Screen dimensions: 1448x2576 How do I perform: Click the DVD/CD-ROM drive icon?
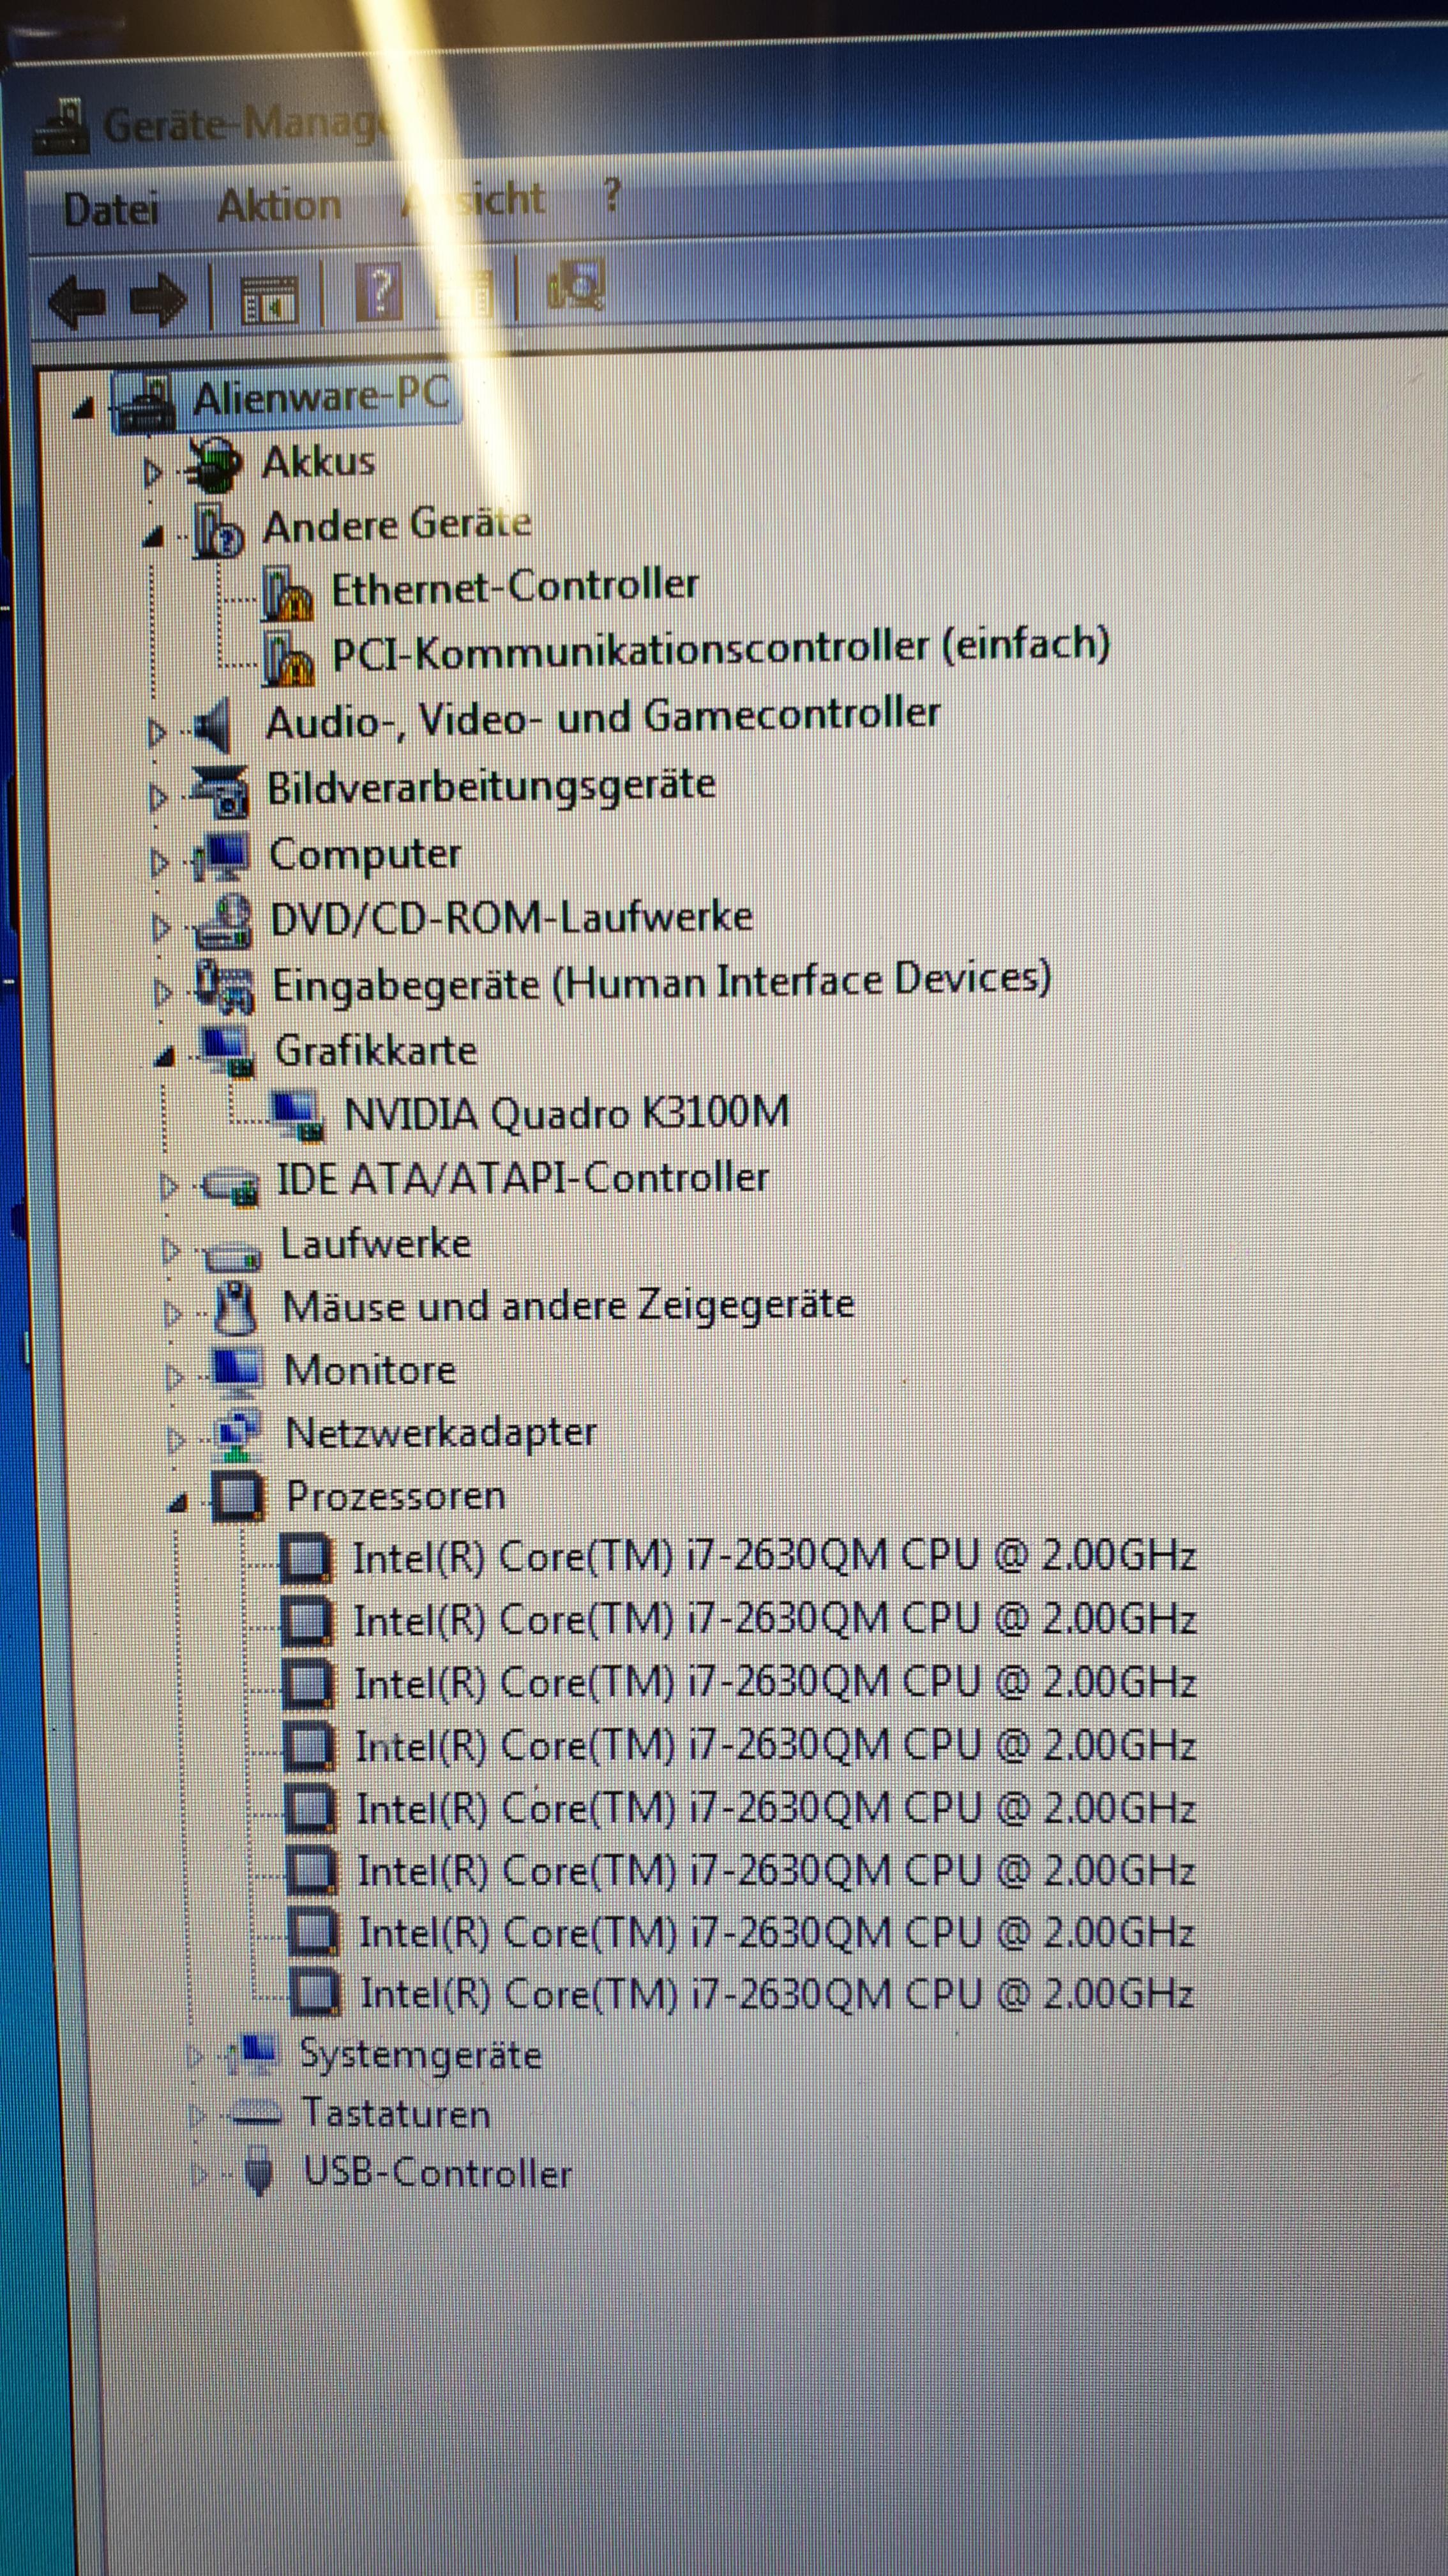pyautogui.click(x=224, y=923)
